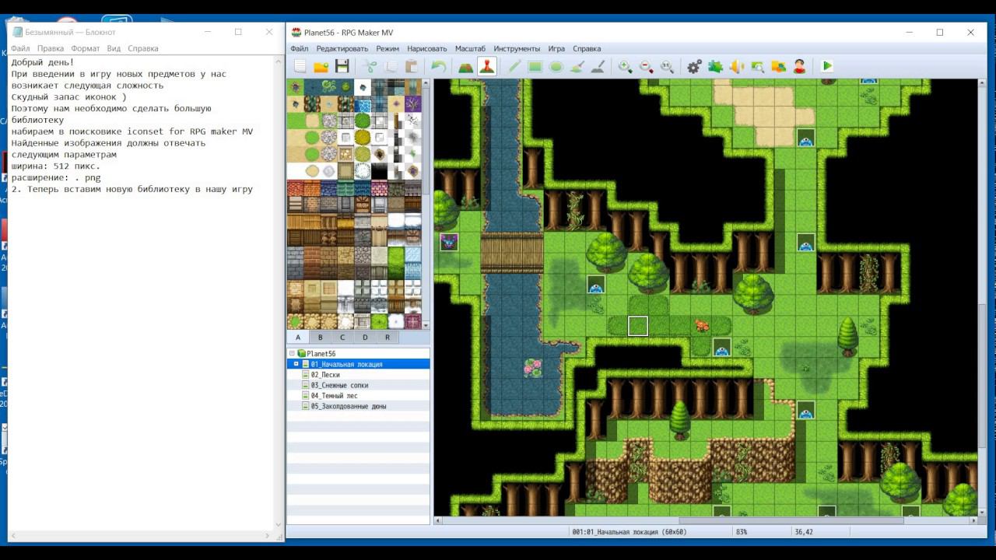Image resolution: width=996 pixels, height=560 pixels.
Task: Open the Масштаб menu
Action: tap(470, 48)
